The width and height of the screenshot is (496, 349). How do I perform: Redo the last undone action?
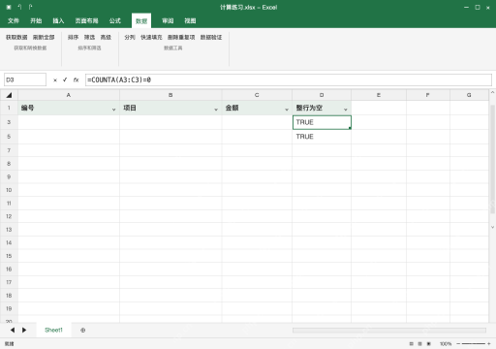pos(30,7)
